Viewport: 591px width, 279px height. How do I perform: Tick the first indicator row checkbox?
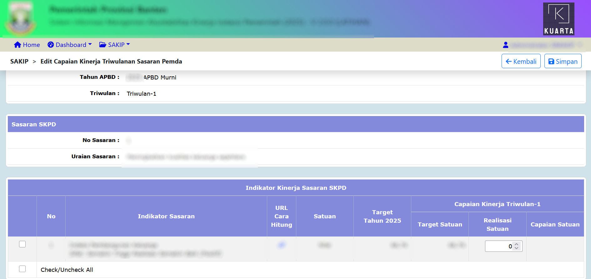click(x=22, y=244)
